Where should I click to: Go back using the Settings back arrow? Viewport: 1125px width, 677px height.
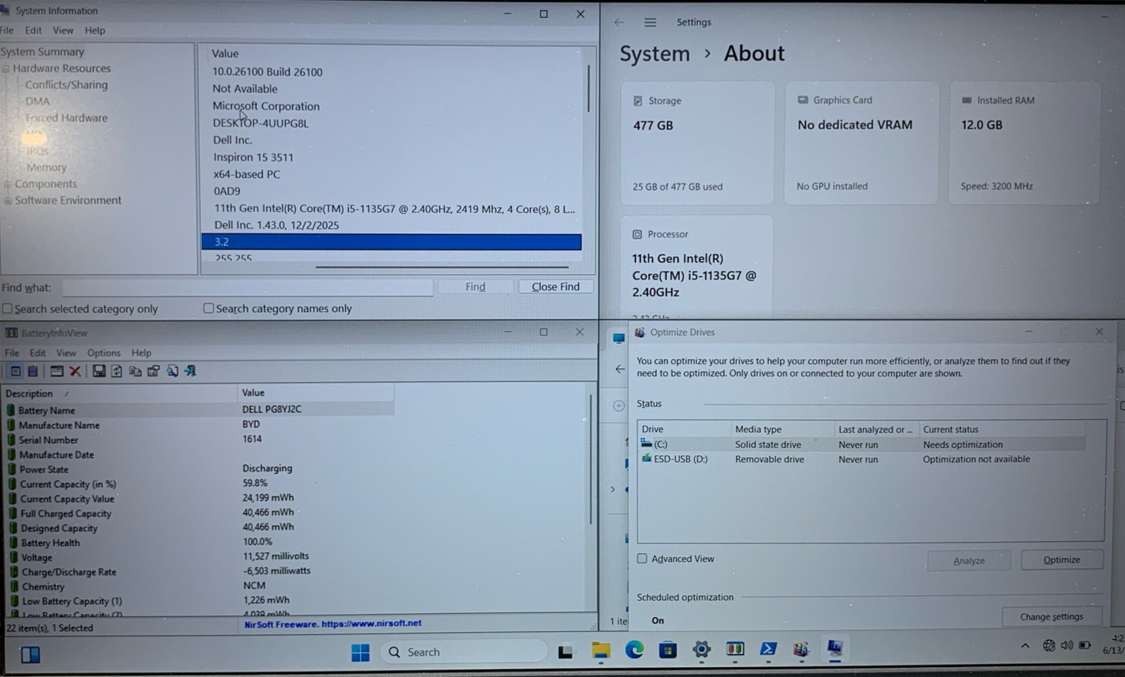(x=619, y=22)
